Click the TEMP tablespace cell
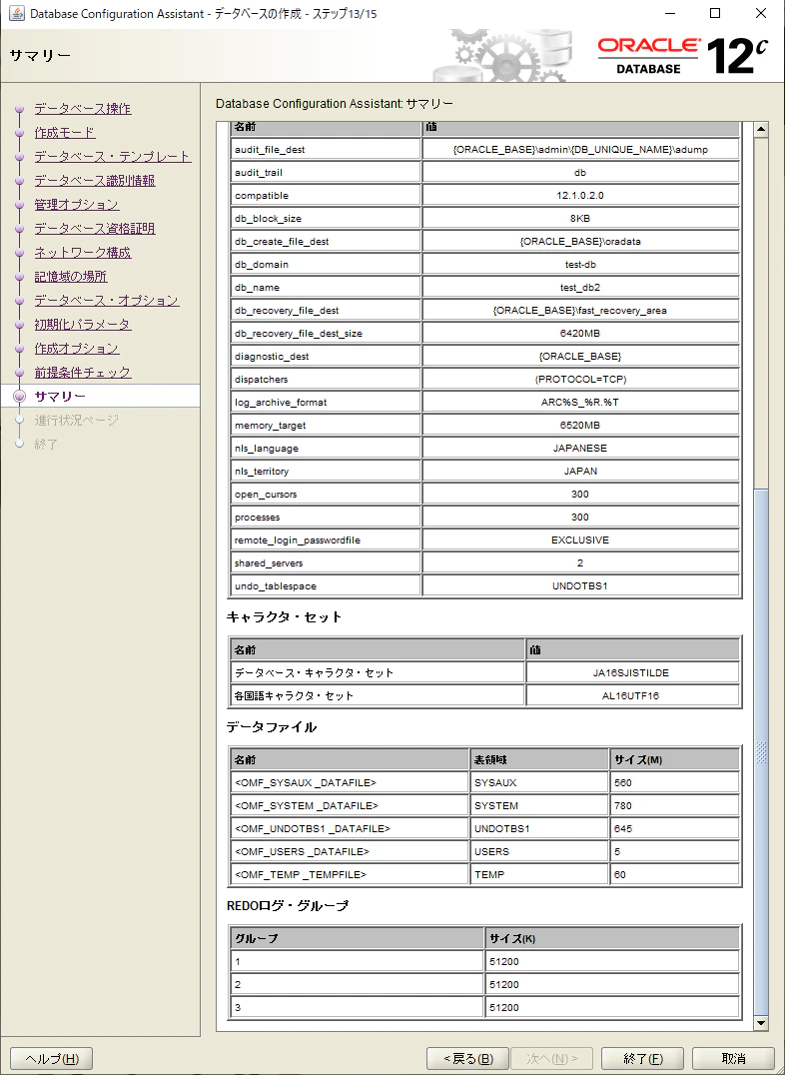The height and width of the screenshot is (1075, 785). (x=539, y=875)
